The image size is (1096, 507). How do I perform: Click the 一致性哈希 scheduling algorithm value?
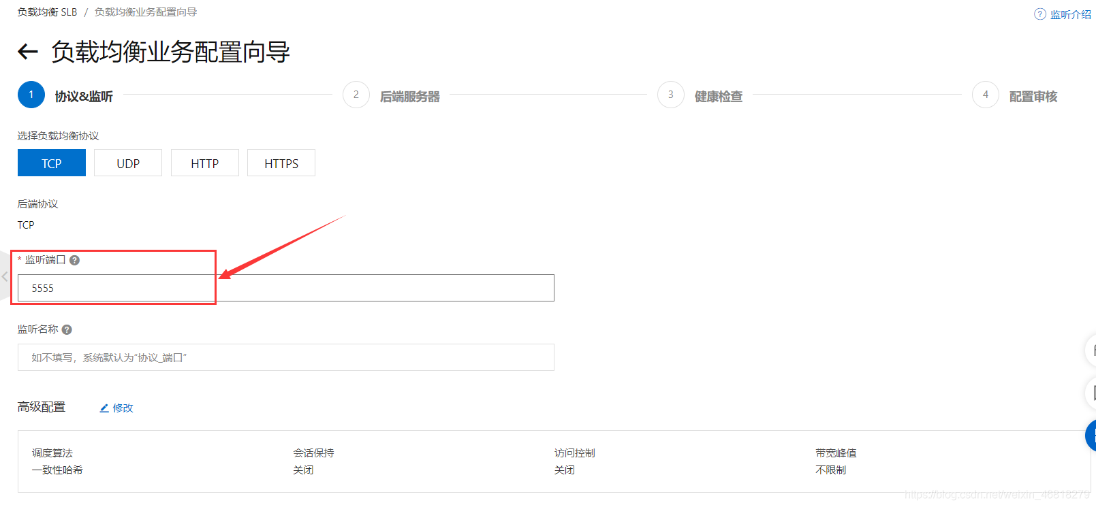[57, 470]
